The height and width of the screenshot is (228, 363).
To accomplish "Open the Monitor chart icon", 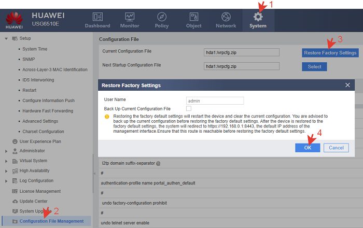I will (130, 17).
